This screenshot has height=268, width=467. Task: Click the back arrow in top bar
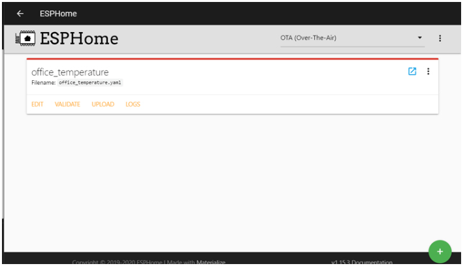coord(20,14)
